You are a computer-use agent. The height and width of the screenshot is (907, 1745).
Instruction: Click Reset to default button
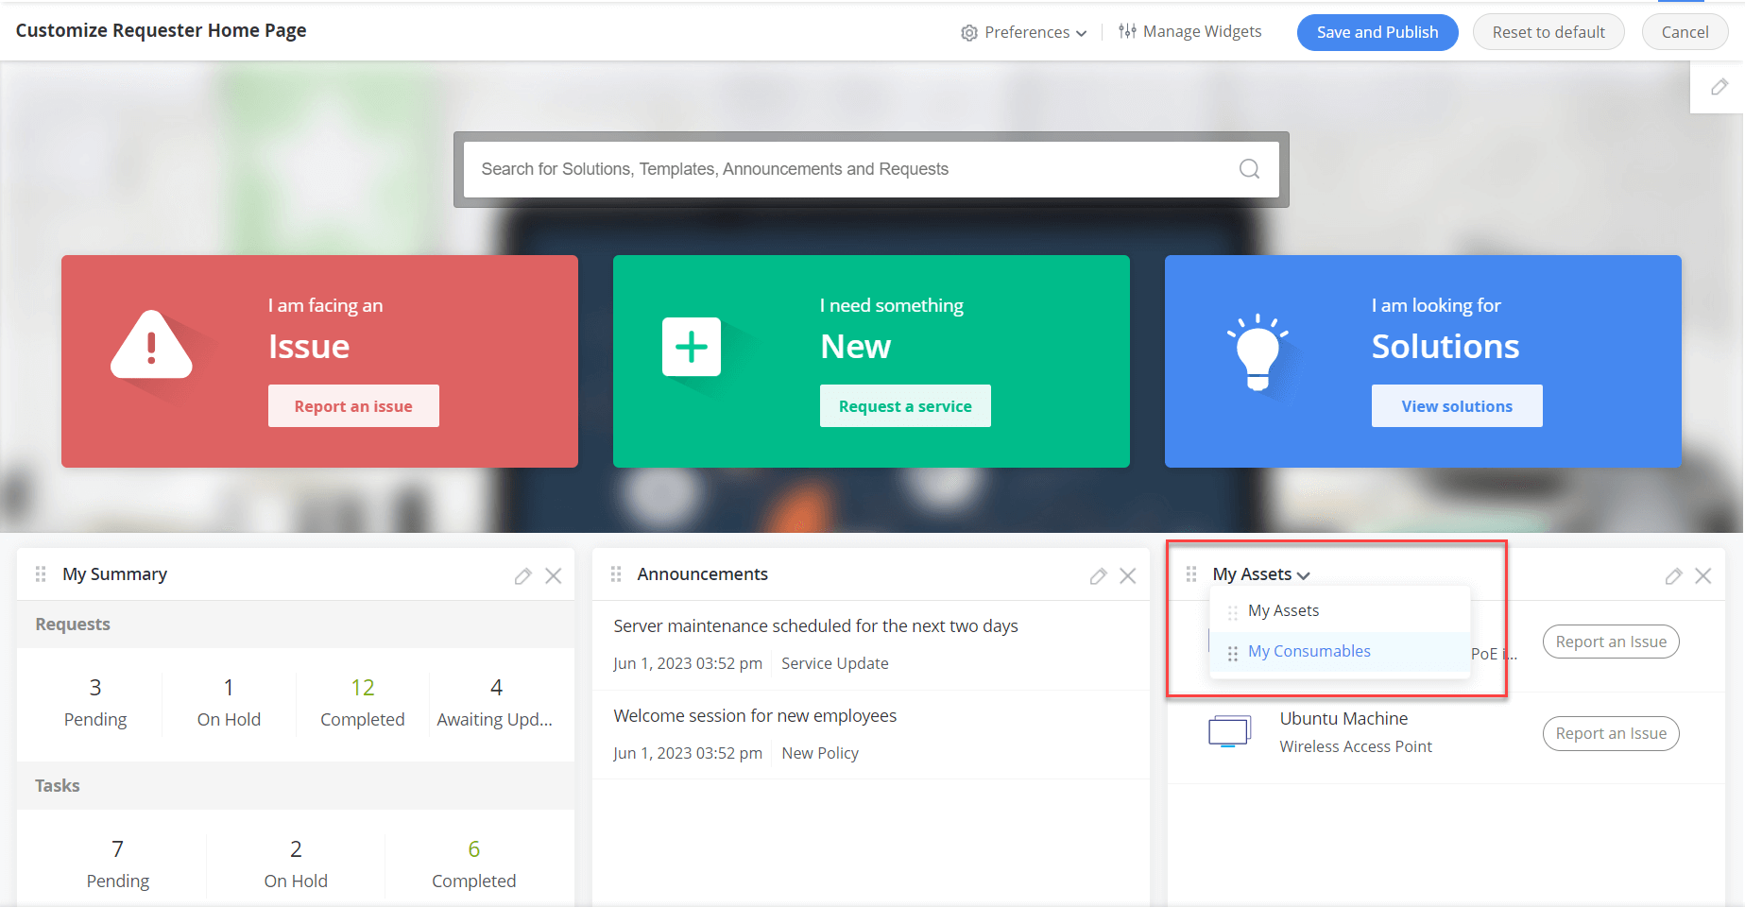pyautogui.click(x=1548, y=32)
